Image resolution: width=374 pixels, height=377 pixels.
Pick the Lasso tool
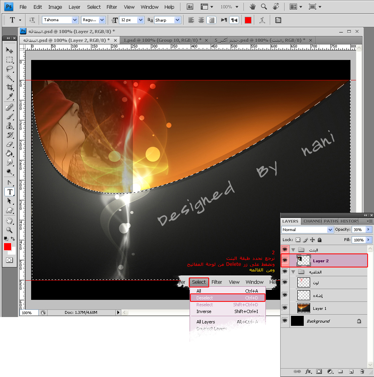(10, 69)
